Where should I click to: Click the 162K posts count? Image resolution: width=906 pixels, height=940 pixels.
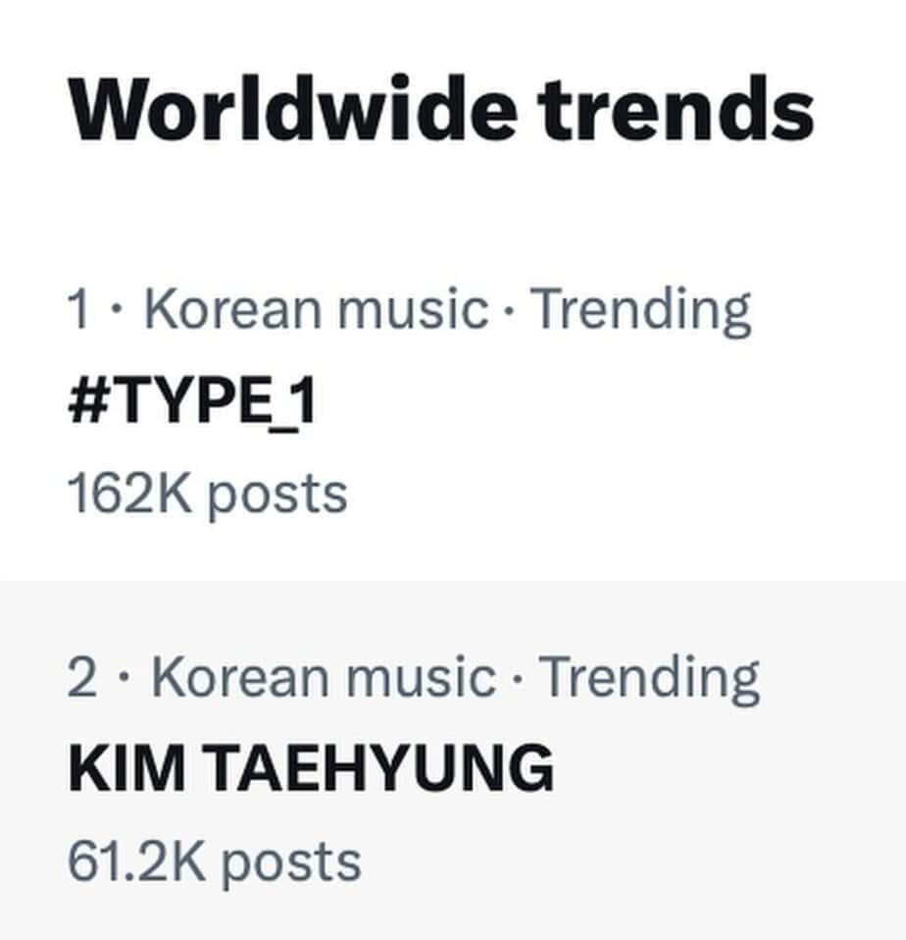207,494
